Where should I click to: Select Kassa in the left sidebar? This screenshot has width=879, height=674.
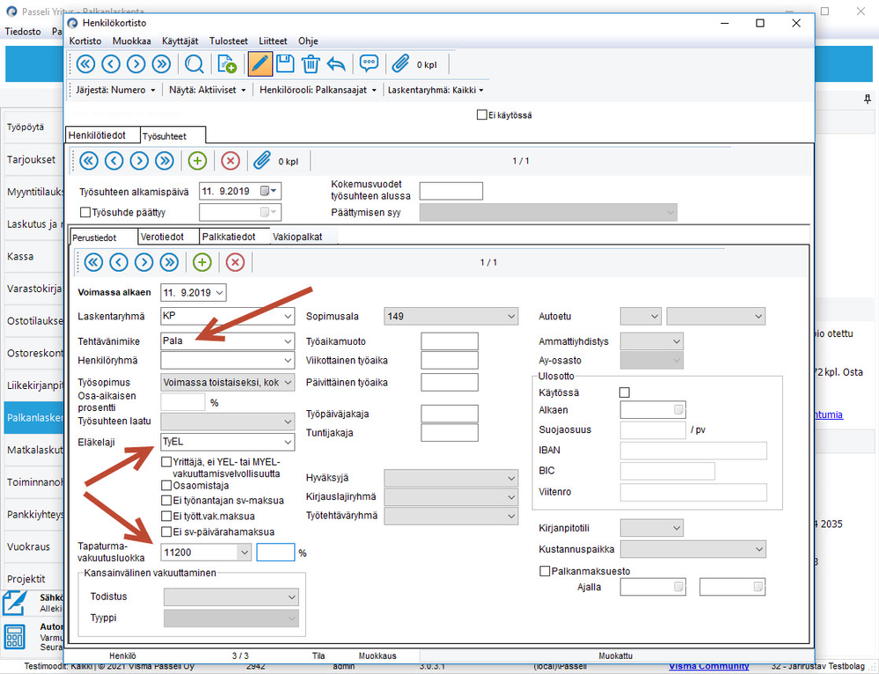[x=20, y=256]
